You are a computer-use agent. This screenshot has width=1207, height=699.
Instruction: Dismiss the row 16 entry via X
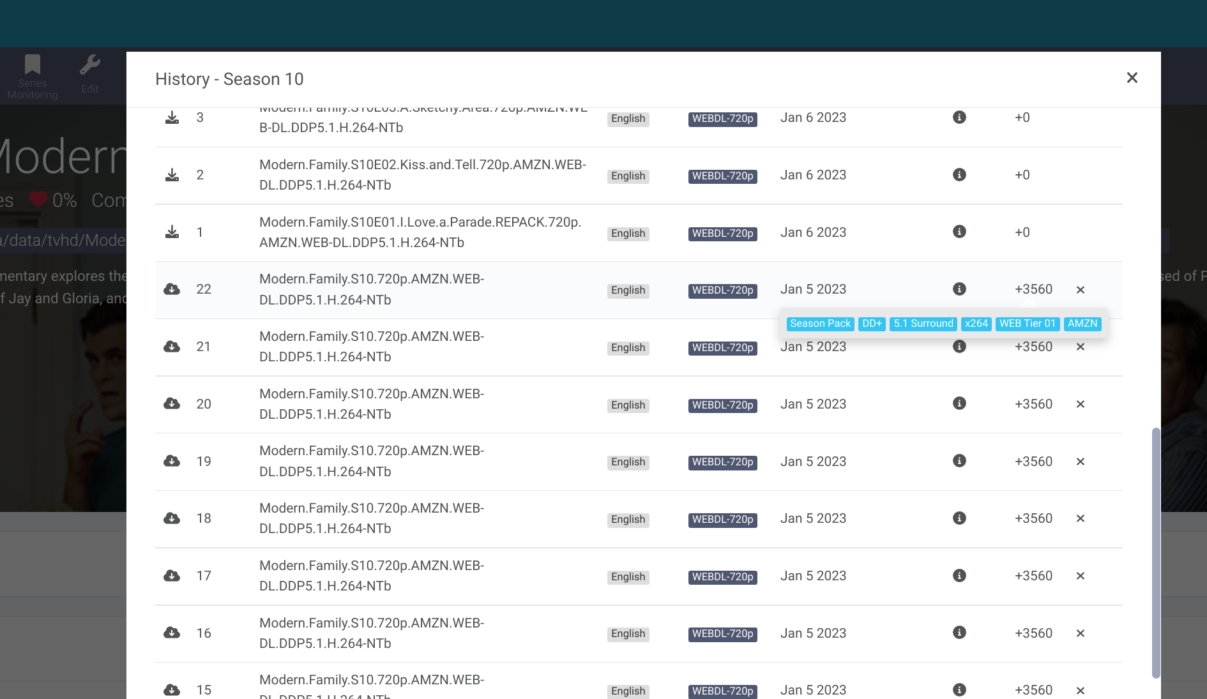click(x=1079, y=633)
